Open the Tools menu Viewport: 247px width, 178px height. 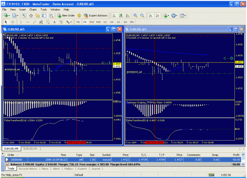43,9
